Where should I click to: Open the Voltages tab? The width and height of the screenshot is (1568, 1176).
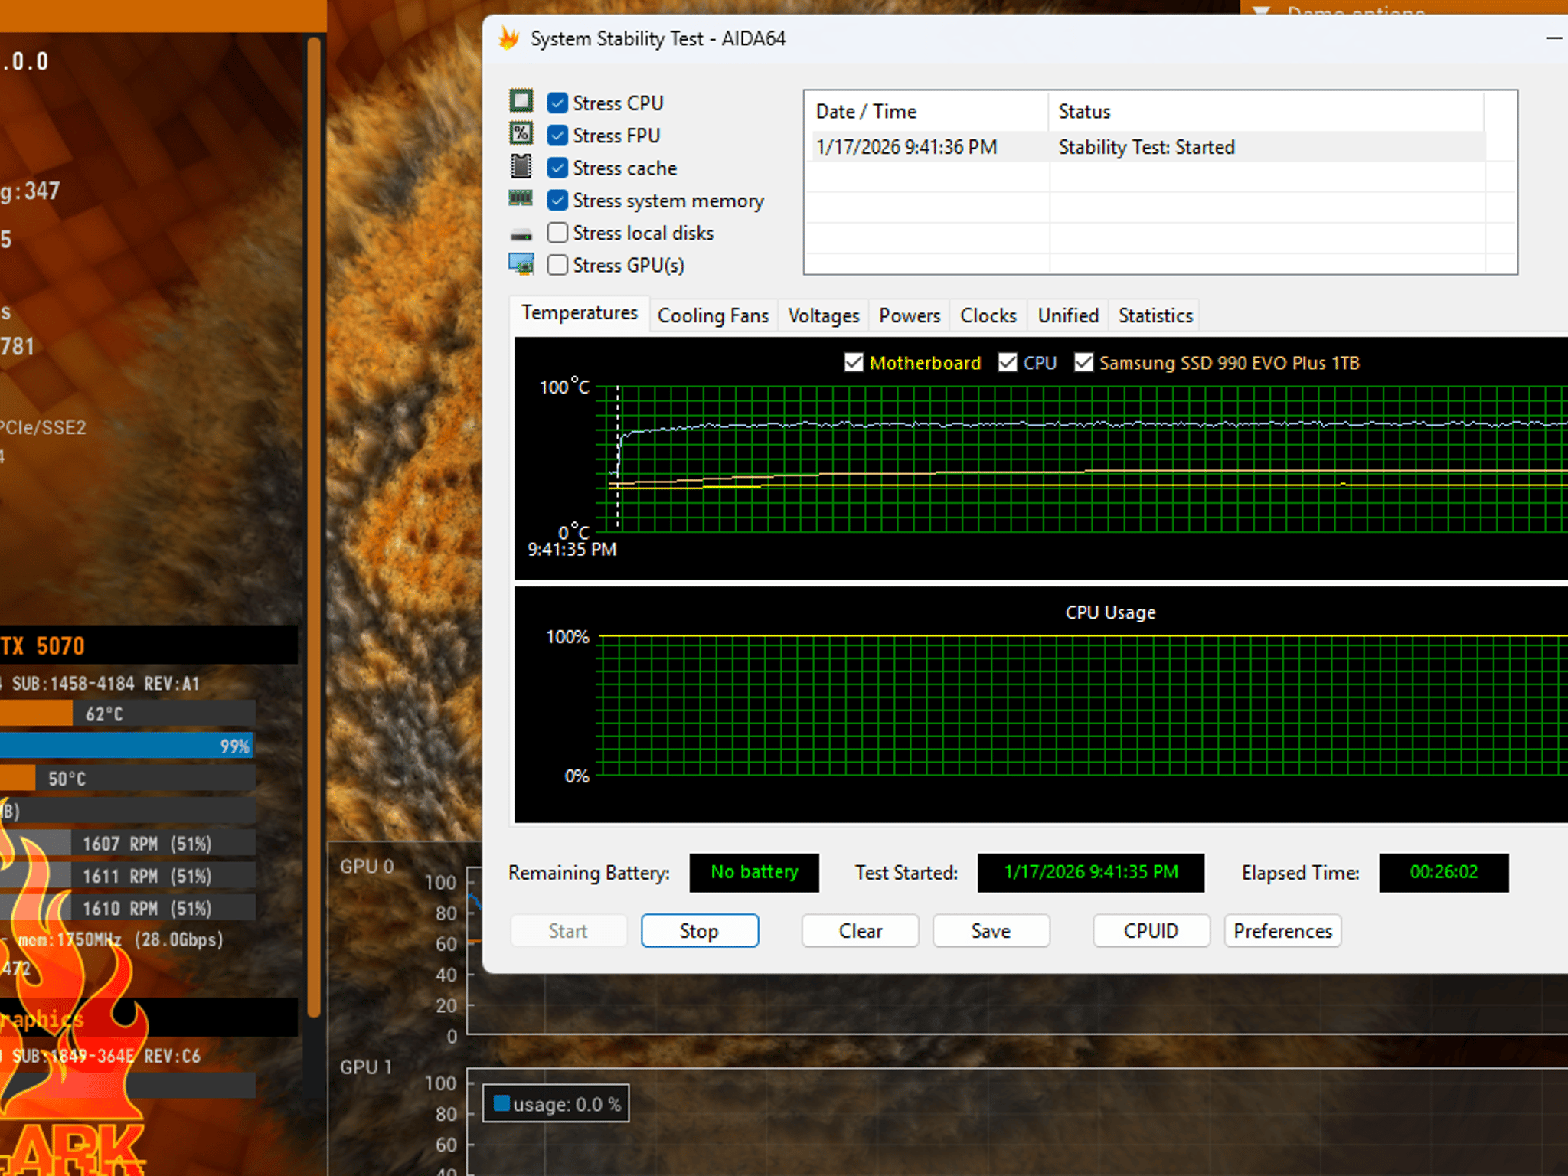click(824, 315)
